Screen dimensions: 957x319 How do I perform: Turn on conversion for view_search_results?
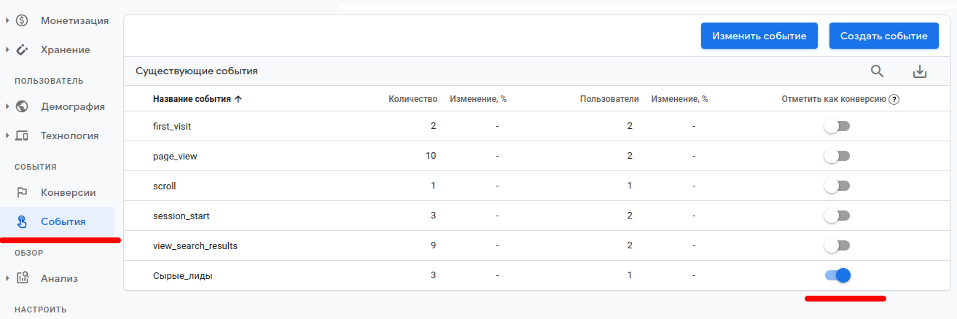837,245
